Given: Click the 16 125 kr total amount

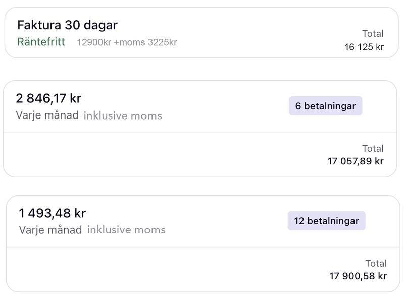Looking at the screenshot, I should [x=364, y=47].
